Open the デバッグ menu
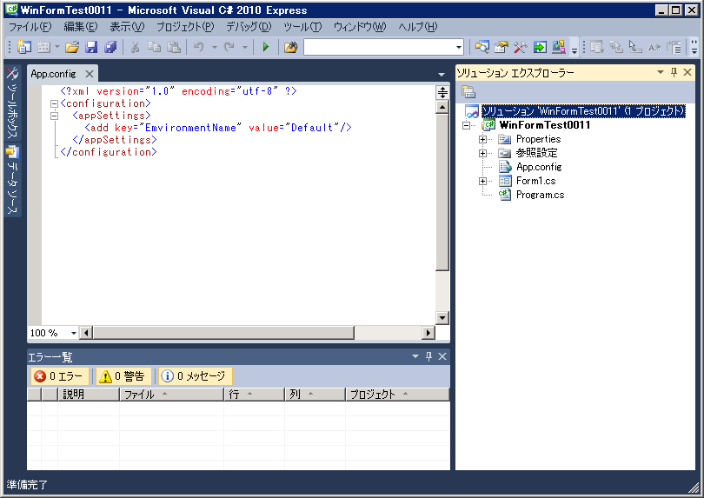Screen dimensions: 704x498 (249, 27)
